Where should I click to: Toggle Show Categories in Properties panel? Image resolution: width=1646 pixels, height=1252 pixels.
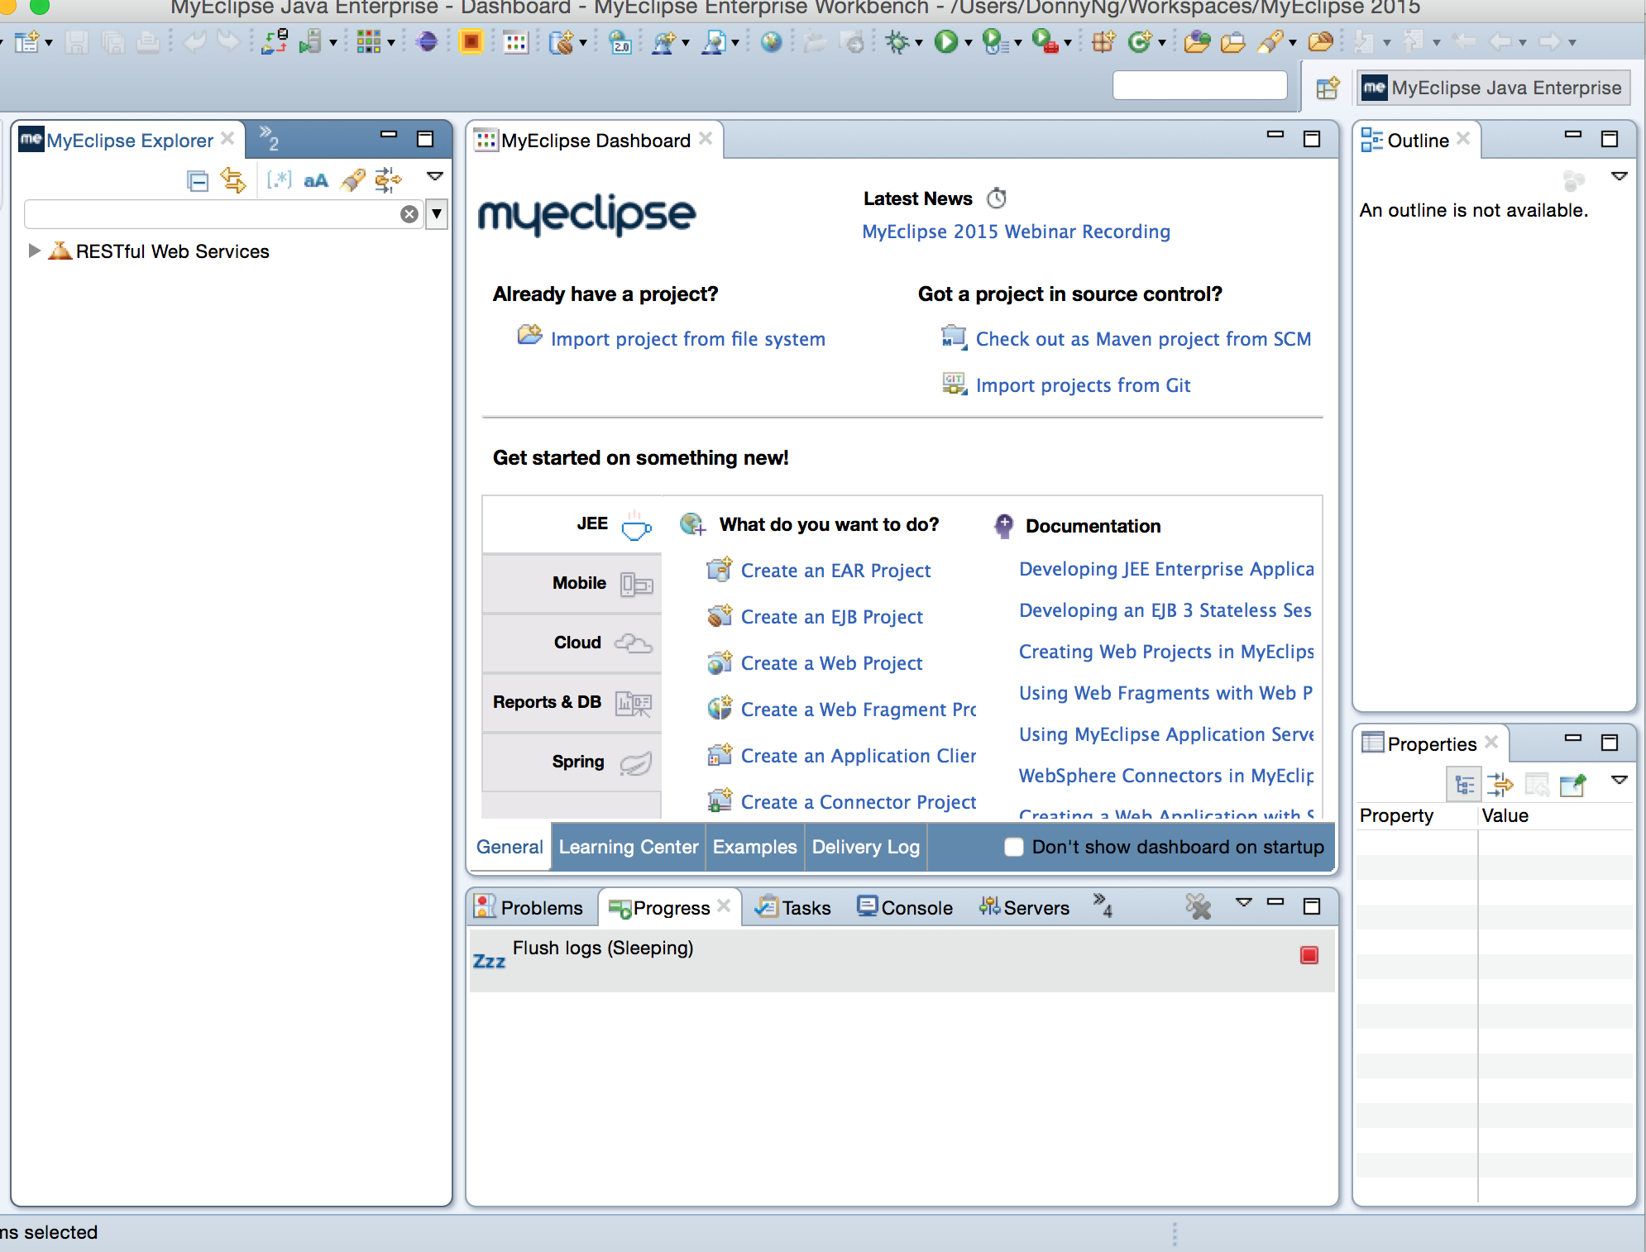pyautogui.click(x=1464, y=784)
